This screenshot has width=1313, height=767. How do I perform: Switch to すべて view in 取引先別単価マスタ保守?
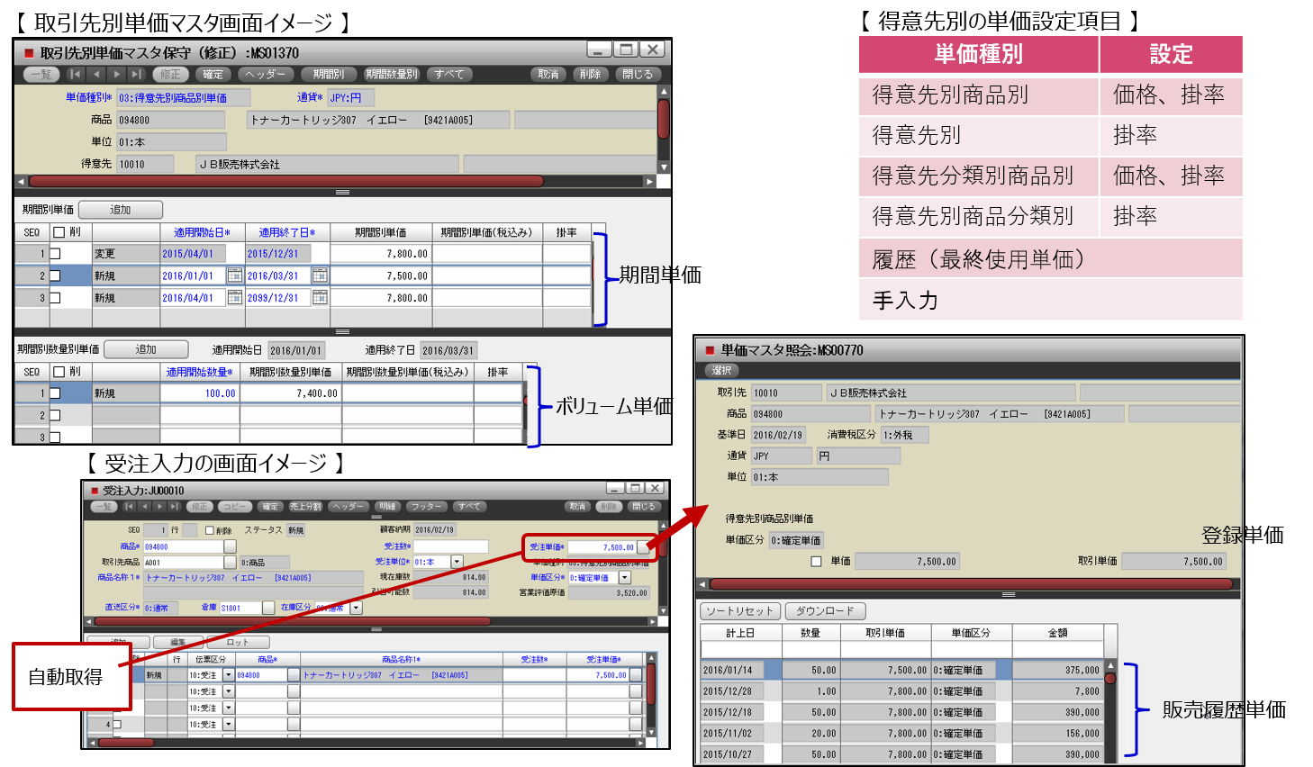pyautogui.click(x=448, y=75)
